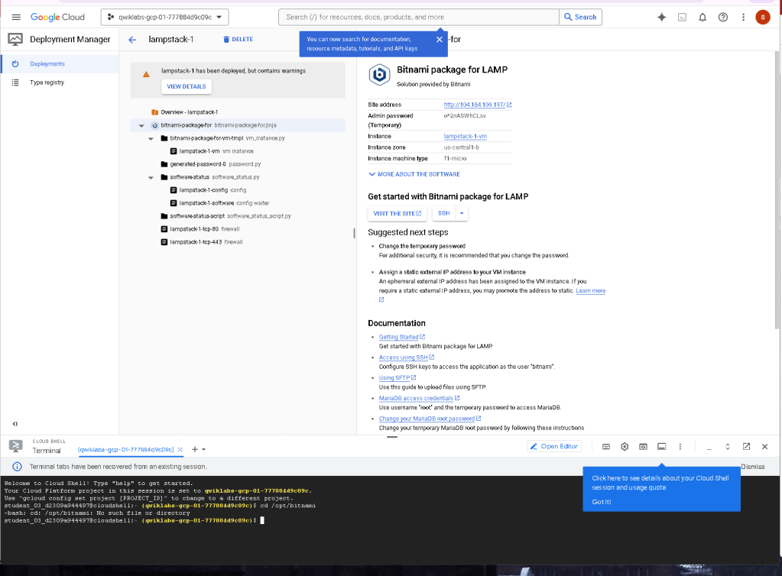Viewport: 782px width, 576px height.
Task: Collapse the left navigation panel
Action: (15, 424)
